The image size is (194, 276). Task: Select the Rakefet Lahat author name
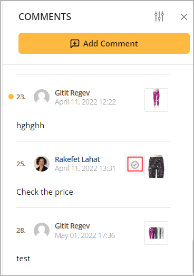[x=77, y=159]
